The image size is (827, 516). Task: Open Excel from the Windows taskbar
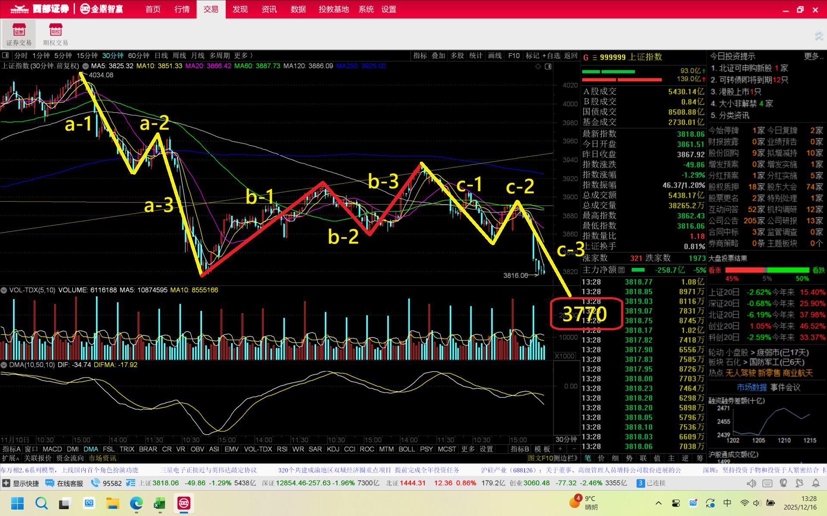click(160, 503)
